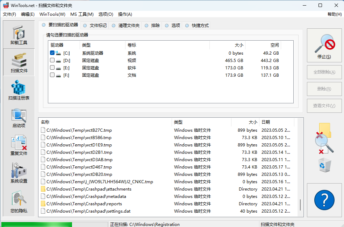Image resolution: width=344 pixels, height=227 pixels.
Task: Click the 卷标 column header
Action: 167,45
